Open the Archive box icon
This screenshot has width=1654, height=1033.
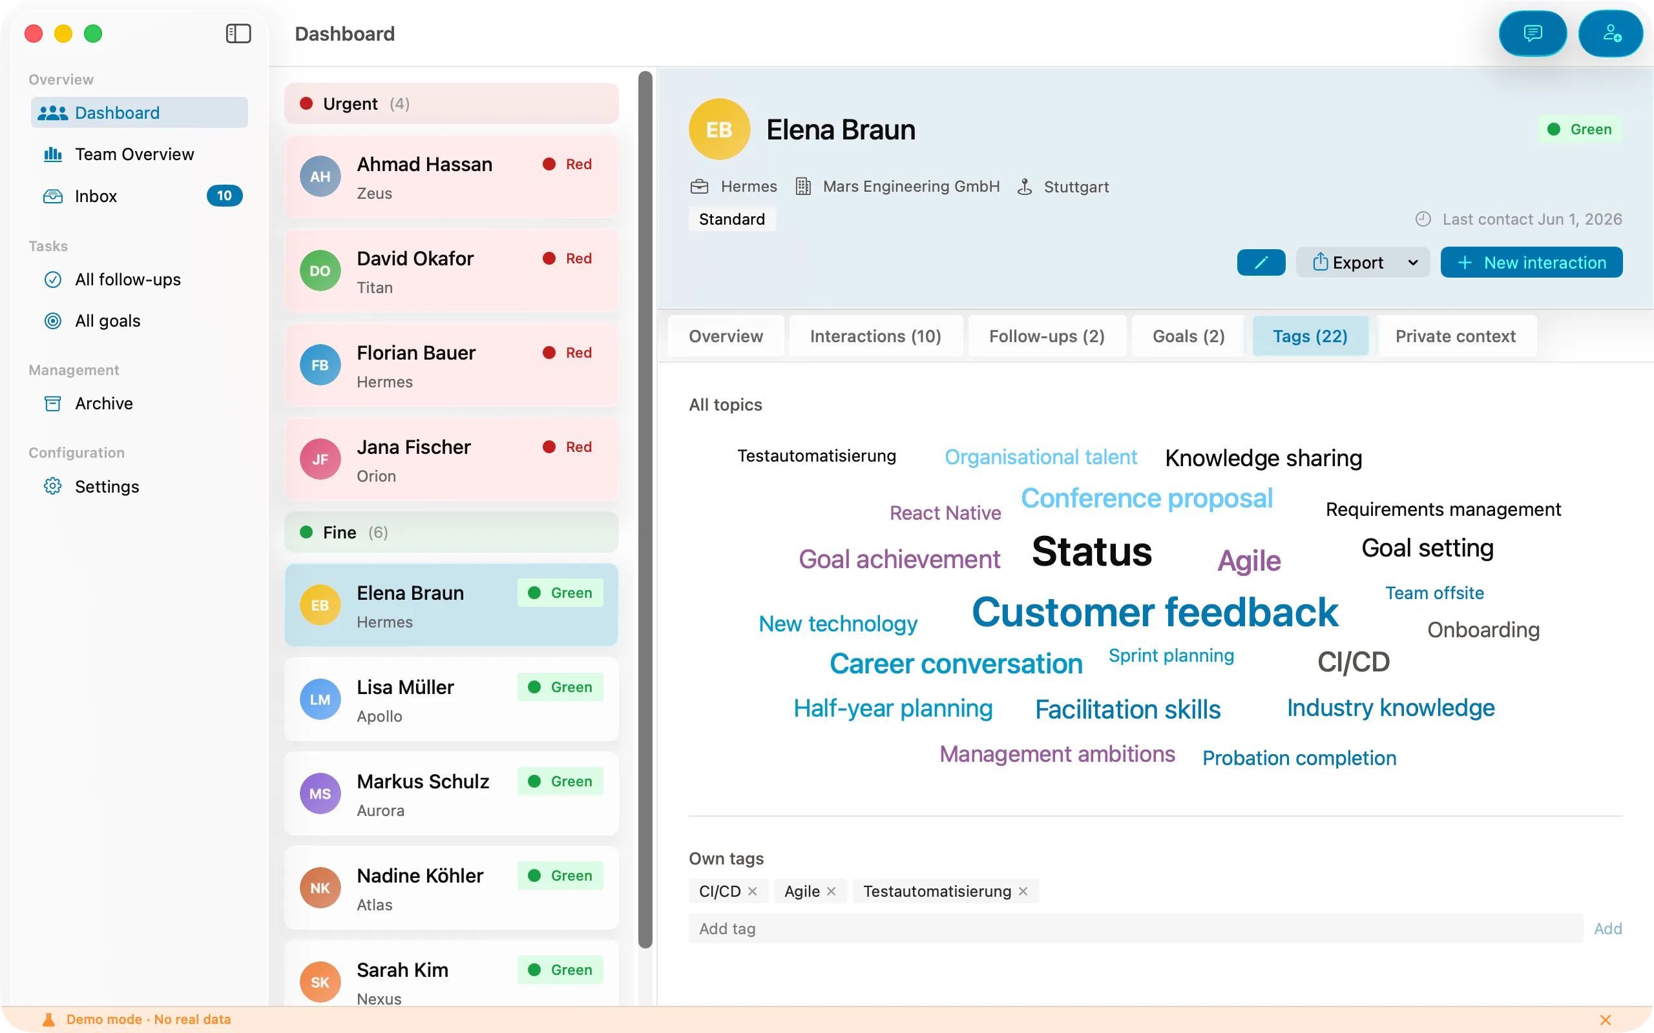pyautogui.click(x=52, y=403)
